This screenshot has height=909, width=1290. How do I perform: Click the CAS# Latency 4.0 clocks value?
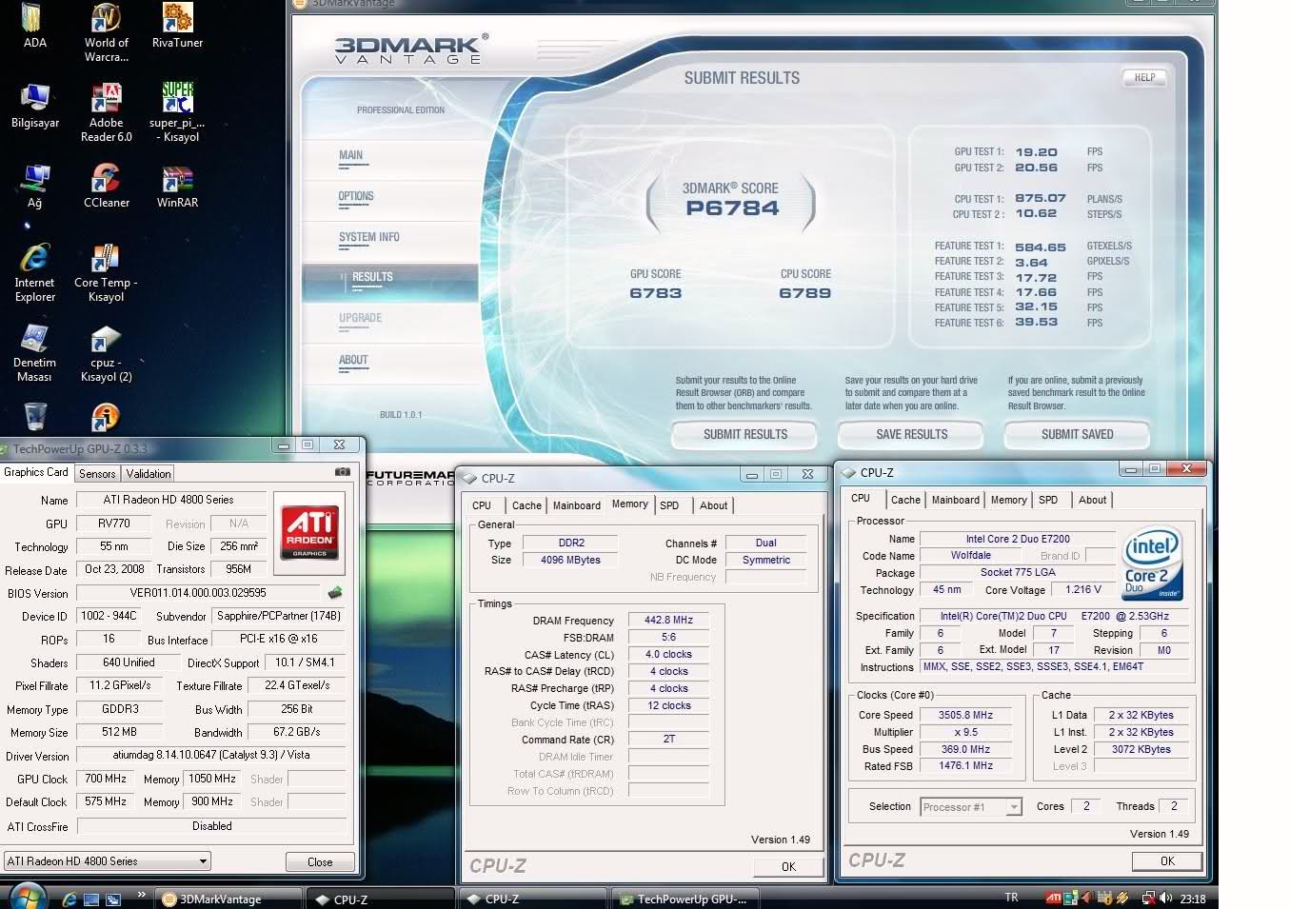(x=668, y=654)
